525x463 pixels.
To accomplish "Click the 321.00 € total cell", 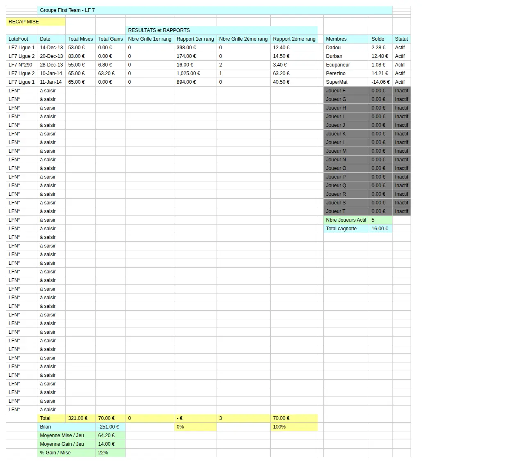I will pos(80,418).
